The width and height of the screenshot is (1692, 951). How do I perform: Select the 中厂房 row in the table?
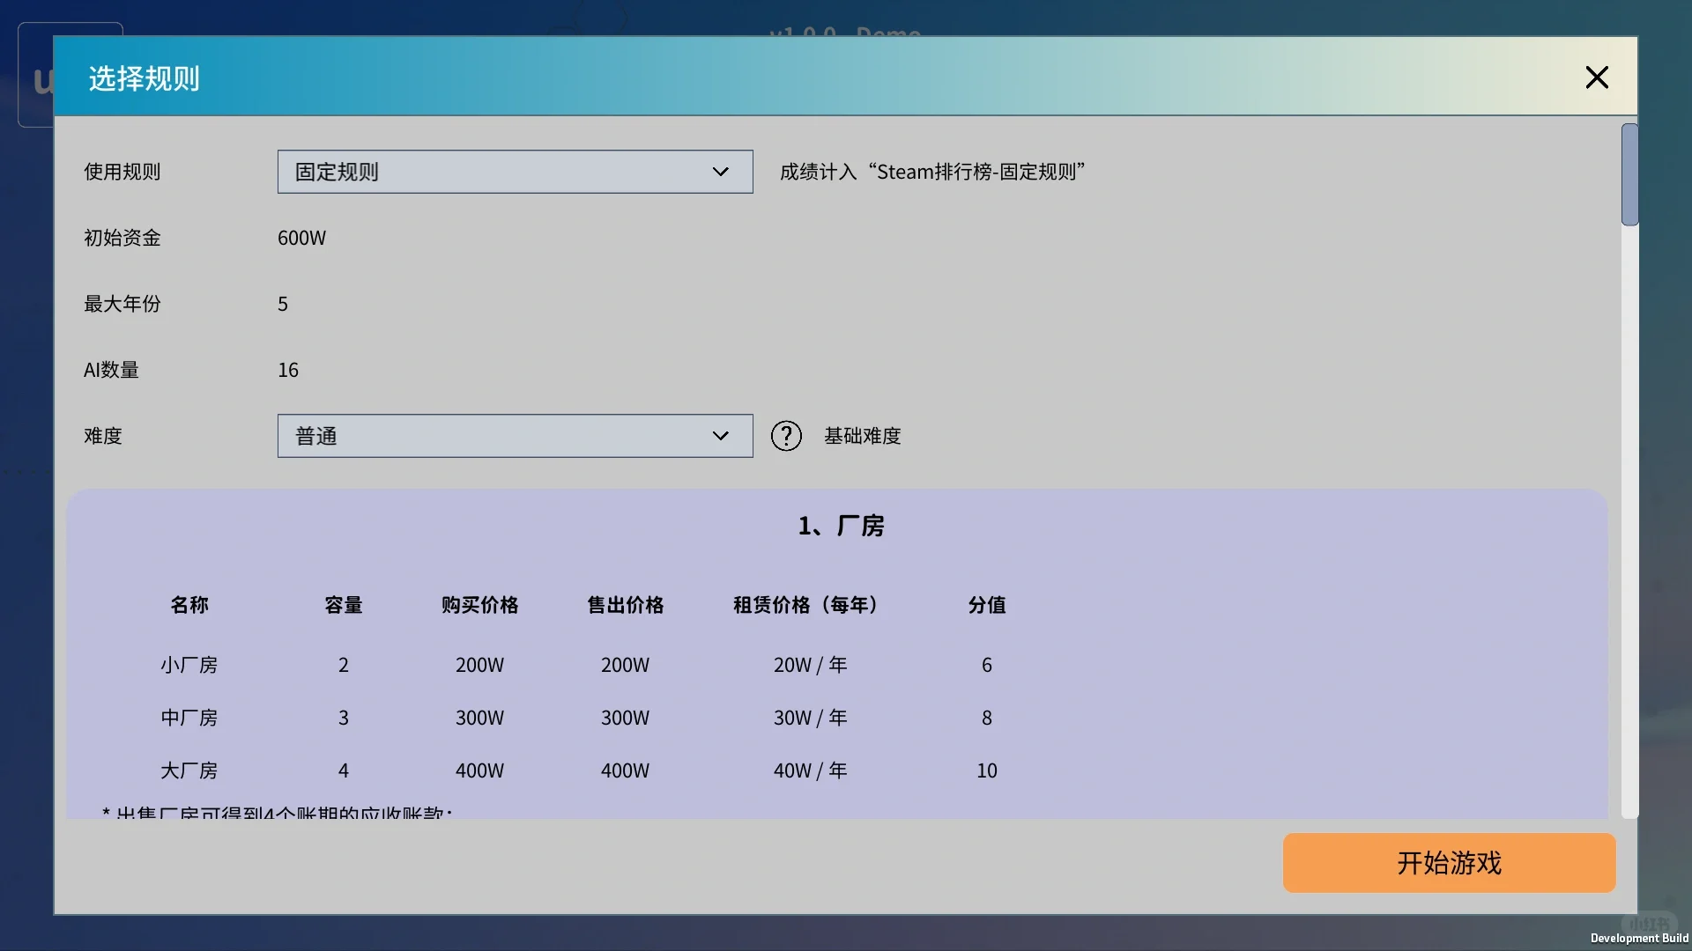pyautogui.click(x=189, y=718)
